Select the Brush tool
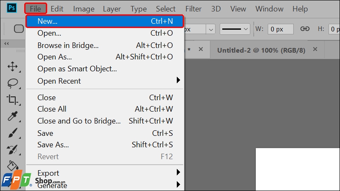340x191 pixels. pos(13,133)
